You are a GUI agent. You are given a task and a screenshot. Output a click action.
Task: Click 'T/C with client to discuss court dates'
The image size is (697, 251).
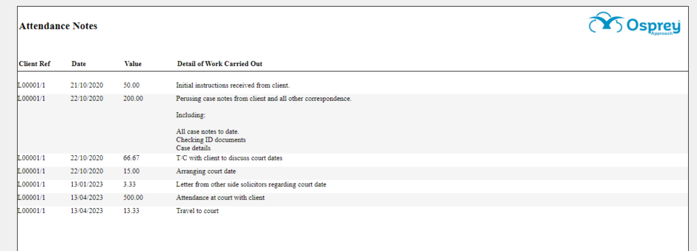click(x=229, y=158)
